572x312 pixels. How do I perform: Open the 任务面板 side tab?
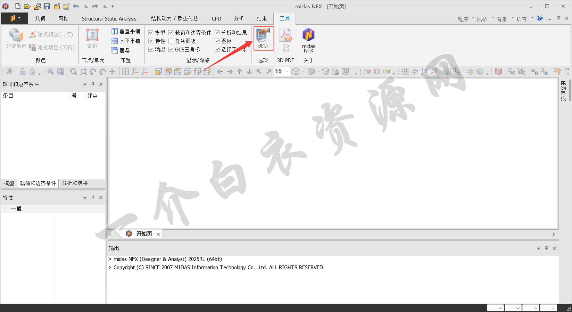pos(564,91)
